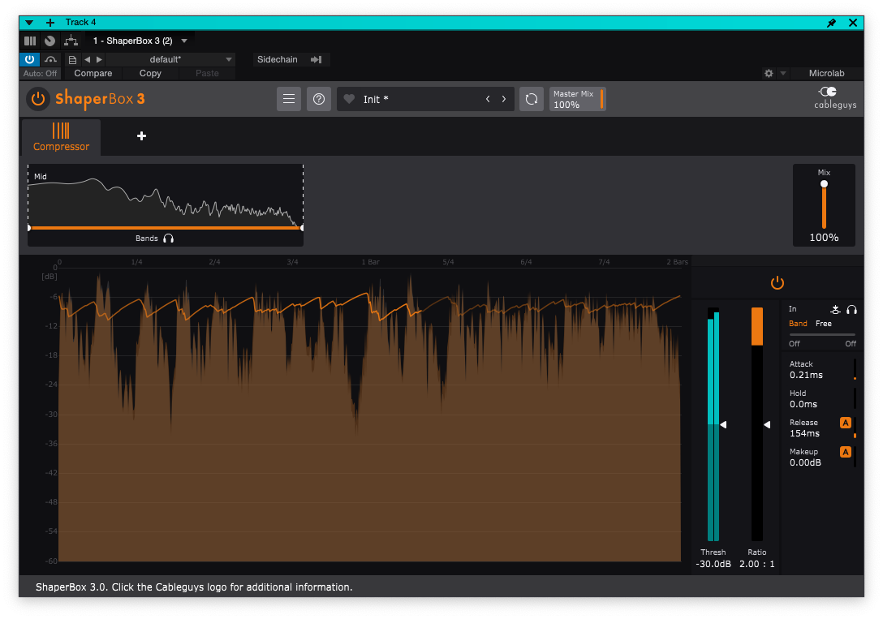Toggle the ShaperBox 3 main power button
Image resolution: width=883 pixels, height=619 pixels.
click(37, 99)
